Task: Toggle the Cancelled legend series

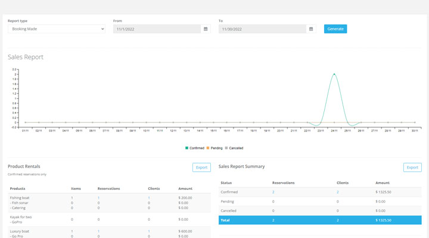Action: pyautogui.click(x=234, y=148)
